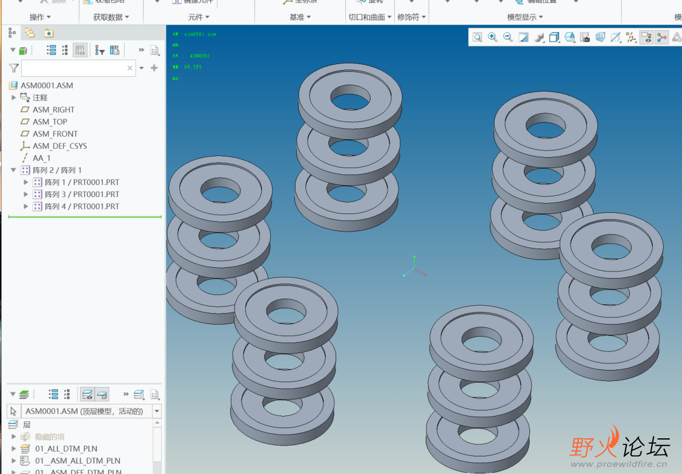
Task: Expand 阵列 1 / PRT0001.PRT node
Action: pyautogui.click(x=26, y=183)
